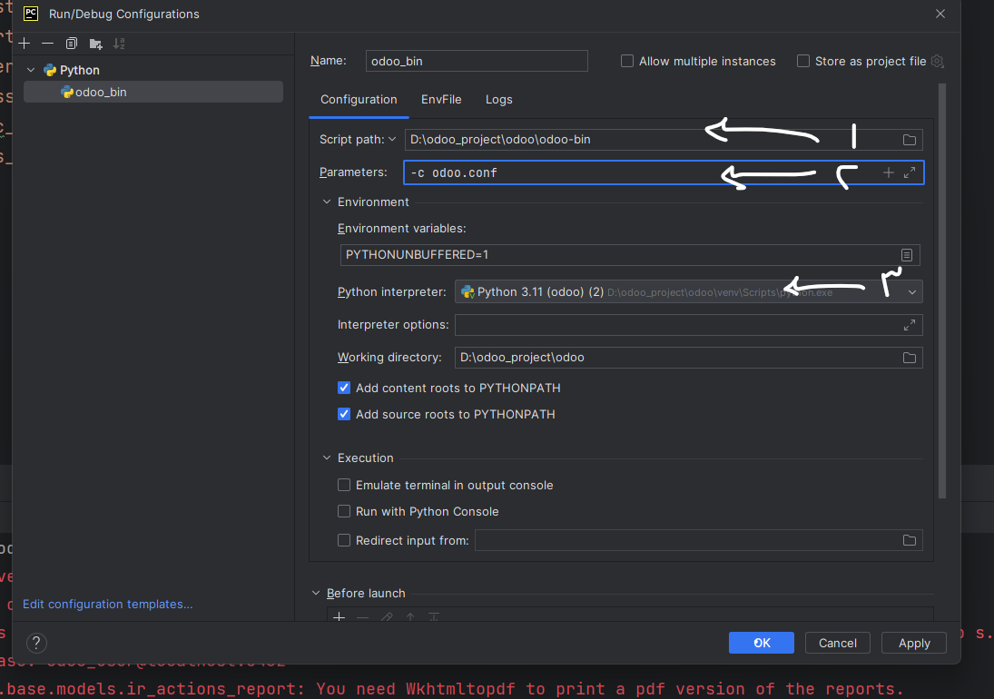
Task: Click the PyCharm logo in title bar
Action: click(x=31, y=14)
